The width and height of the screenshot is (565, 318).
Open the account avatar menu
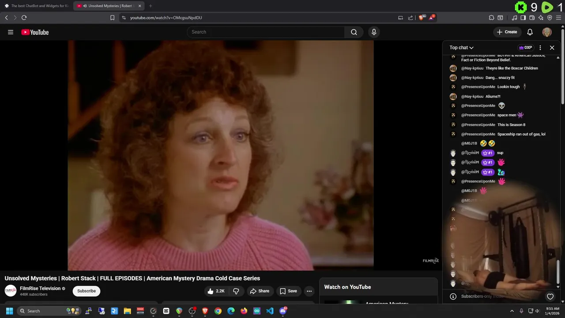tap(547, 32)
